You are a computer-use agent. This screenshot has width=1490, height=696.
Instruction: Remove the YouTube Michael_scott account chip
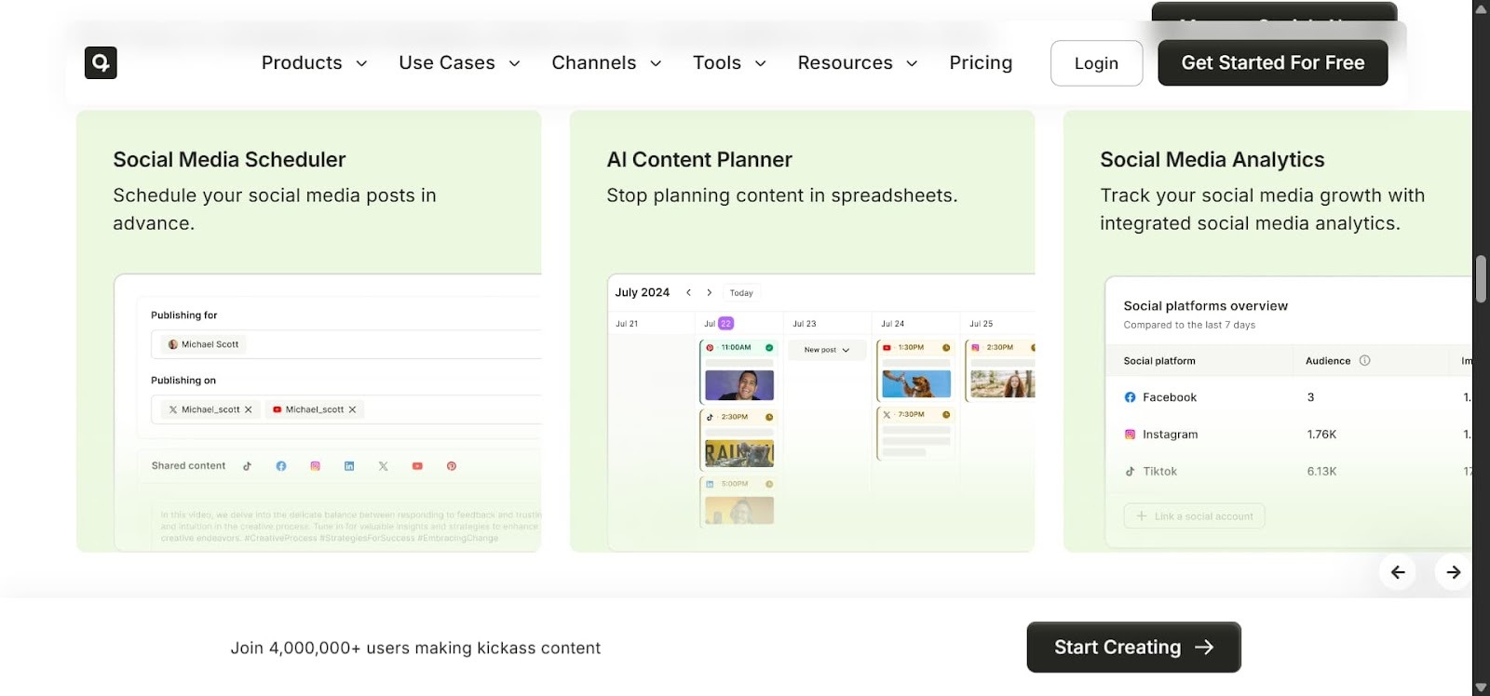(x=352, y=409)
